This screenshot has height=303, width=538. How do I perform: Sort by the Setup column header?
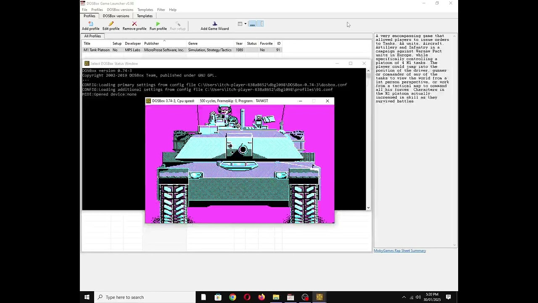117,43
